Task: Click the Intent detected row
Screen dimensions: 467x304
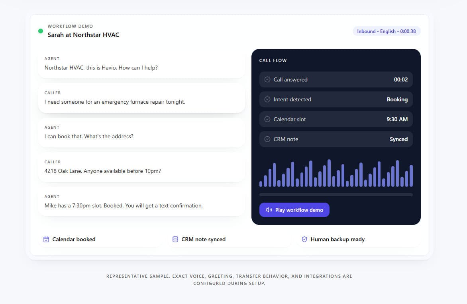Action: click(x=336, y=99)
